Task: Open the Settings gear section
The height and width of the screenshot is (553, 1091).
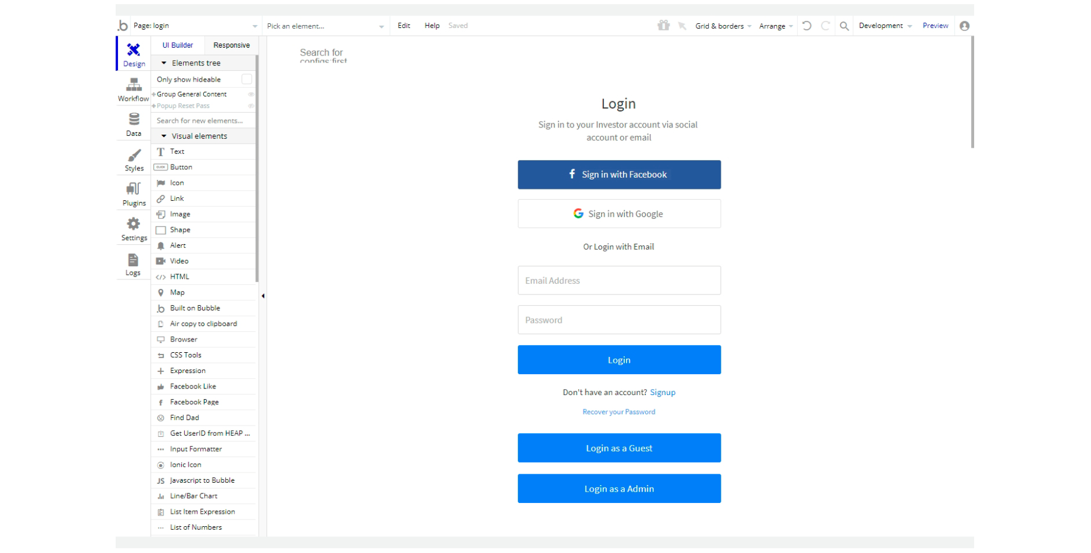Action: pyautogui.click(x=134, y=229)
